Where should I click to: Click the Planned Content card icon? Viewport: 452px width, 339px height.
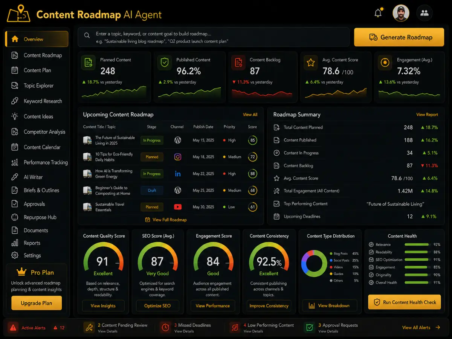tap(89, 63)
